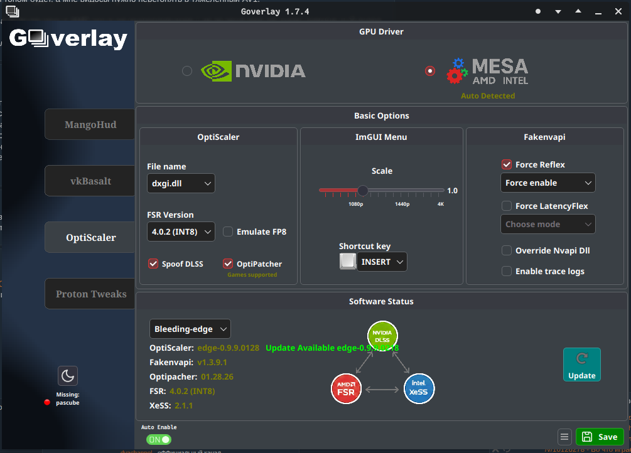Select the MESA GPU driver radio button
This screenshot has width=631, height=453.
click(x=430, y=71)
